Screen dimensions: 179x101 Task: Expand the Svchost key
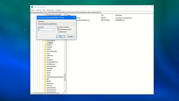coord(43,86)
